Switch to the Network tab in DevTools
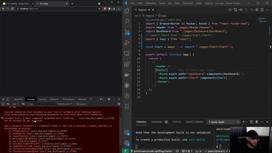Screen dimensions: 272x153 pyautogui.click(x=54, y=99)
